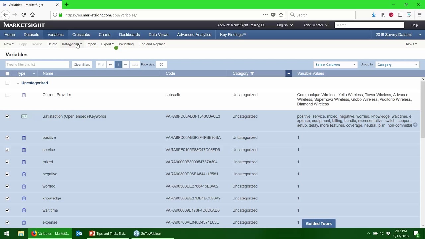
Task: Focus the MarketSight header search box
Action: pyautogui.click(x=369, y=25)
